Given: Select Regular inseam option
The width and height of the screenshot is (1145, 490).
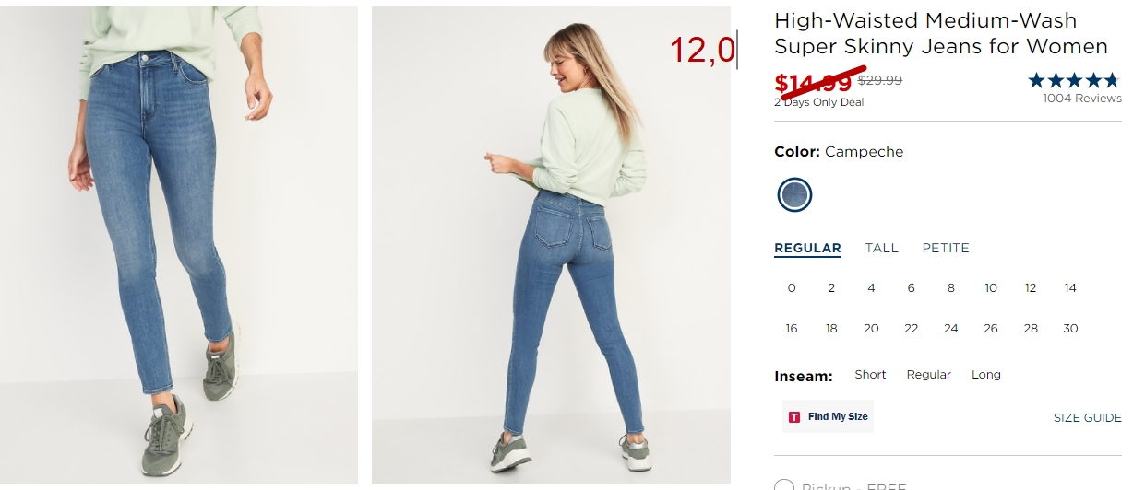Looking at the screenshot, I should tap(928, 375).
